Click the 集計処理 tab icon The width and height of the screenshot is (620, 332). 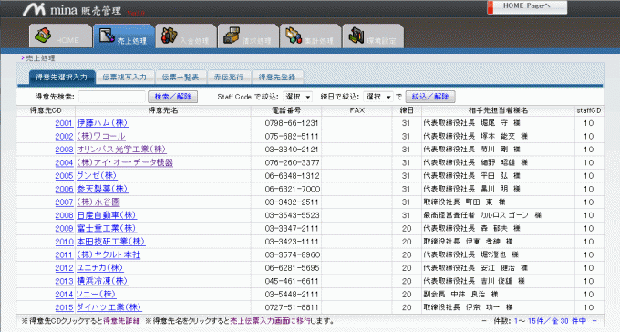[x=294, y=36]
